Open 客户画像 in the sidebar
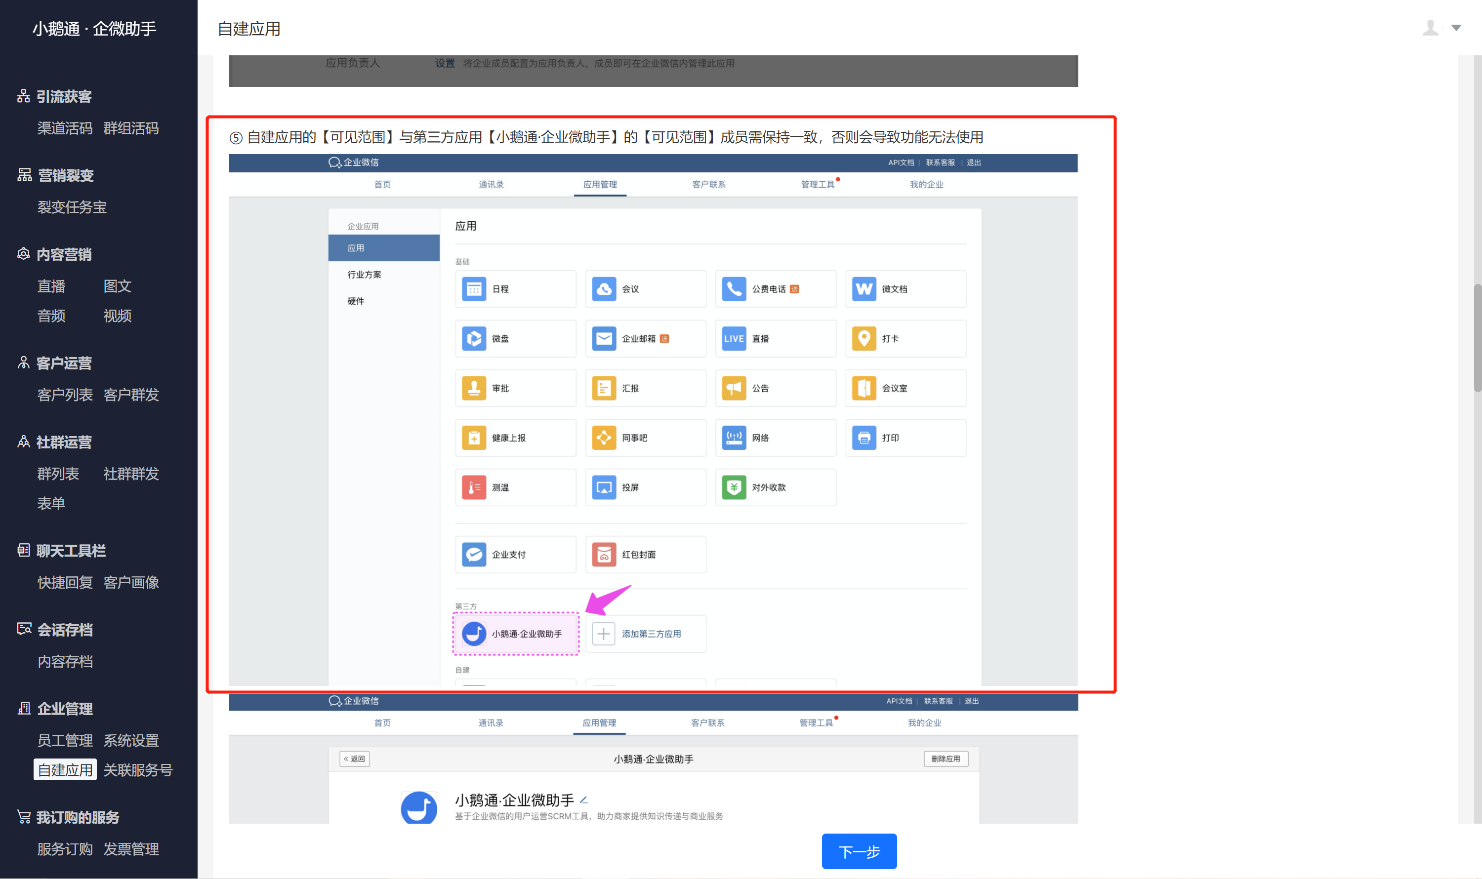 [131, 583]
